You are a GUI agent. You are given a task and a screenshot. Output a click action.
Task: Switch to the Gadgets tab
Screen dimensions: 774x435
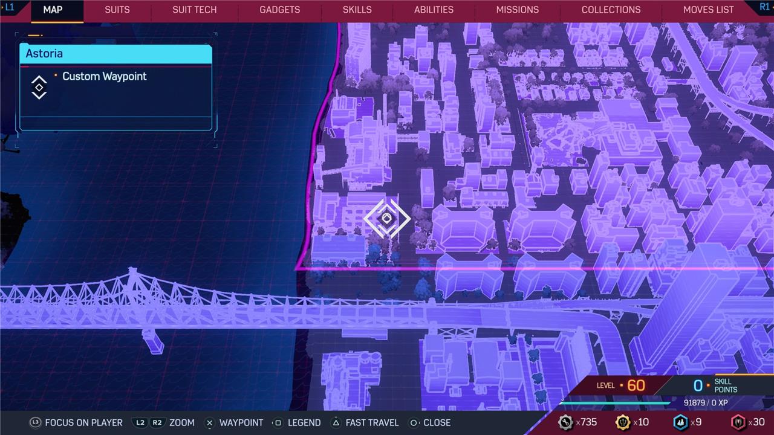[279, 10]
